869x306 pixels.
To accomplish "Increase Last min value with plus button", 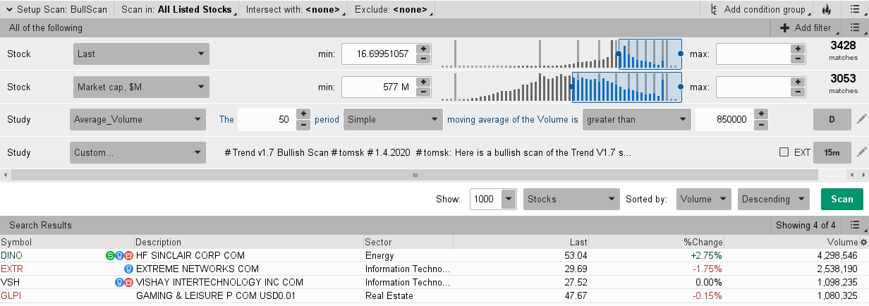I will click(x=423, y=49).
